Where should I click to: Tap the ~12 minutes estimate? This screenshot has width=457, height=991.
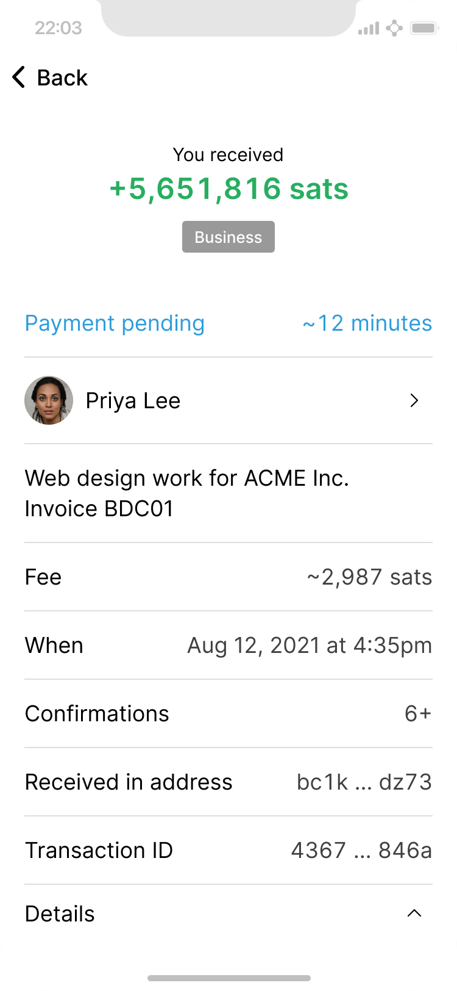(x=367, y=323)
